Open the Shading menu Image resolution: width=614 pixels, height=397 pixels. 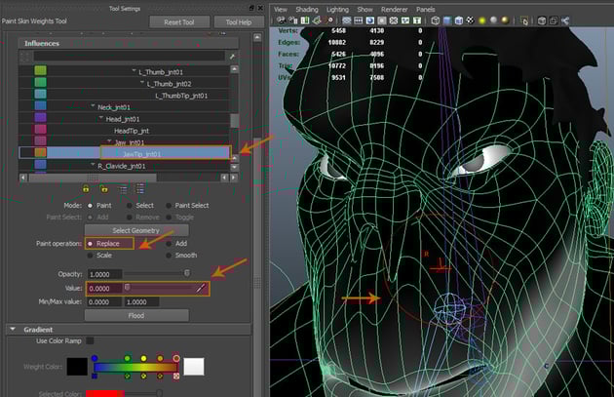coord(307,8)
